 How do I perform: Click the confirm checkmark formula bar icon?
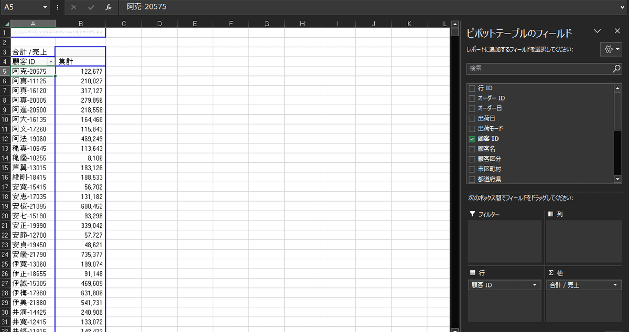[91, 7]
